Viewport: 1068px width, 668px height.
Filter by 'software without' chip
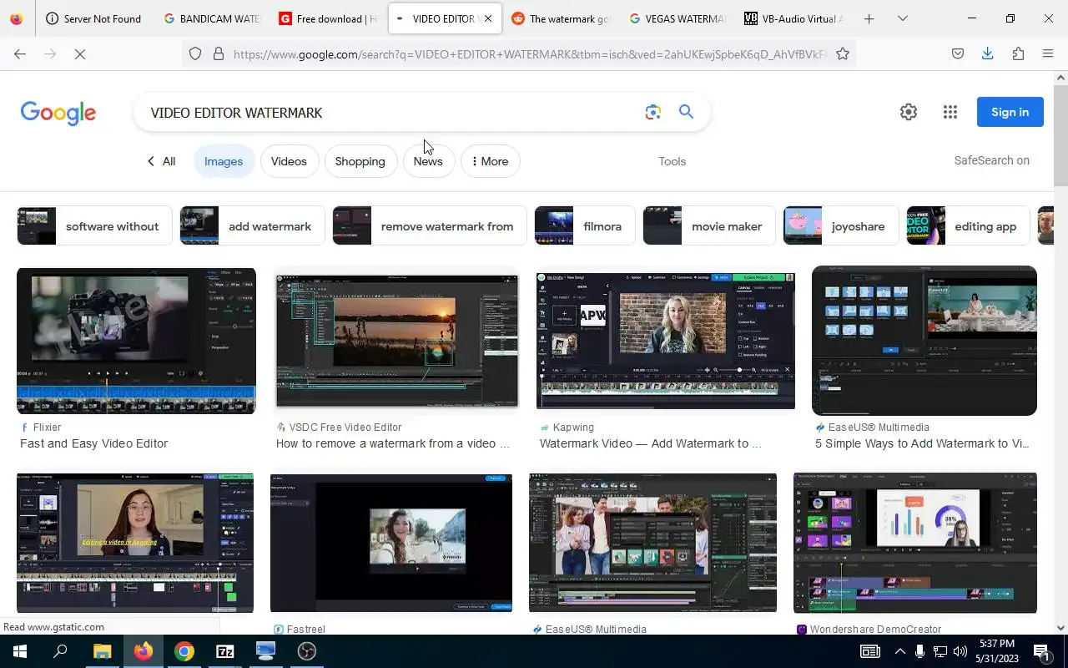pyautogui.click(x=94, y=226)
